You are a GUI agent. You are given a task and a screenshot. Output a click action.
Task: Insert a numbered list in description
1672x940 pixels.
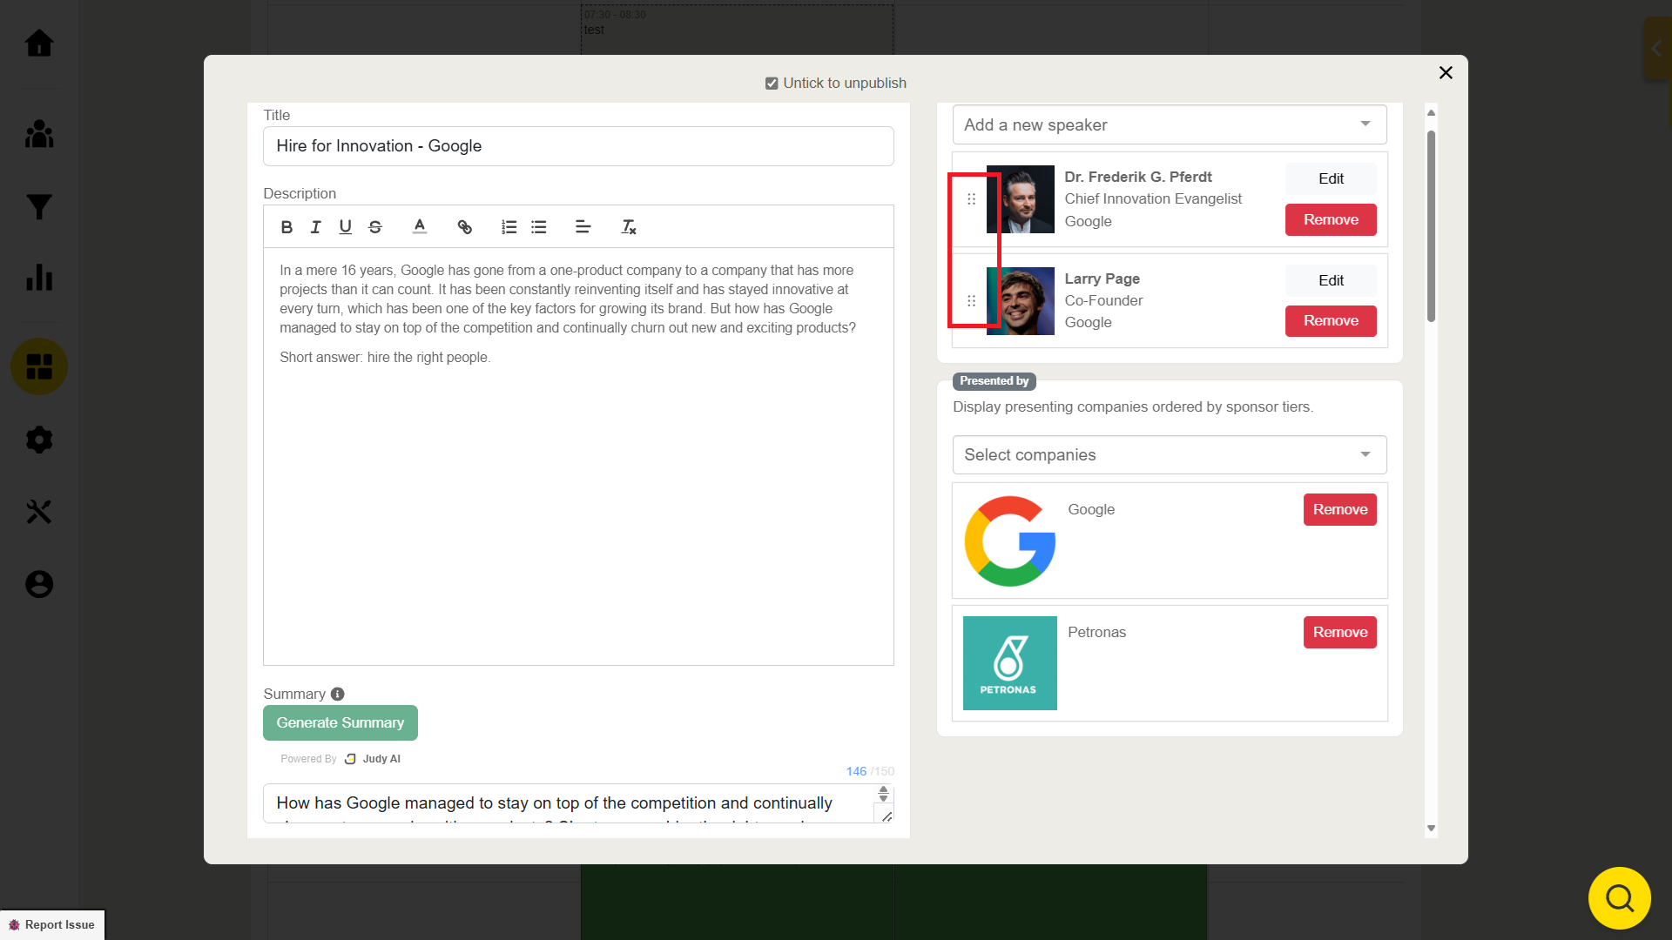pyautogui.click(x=509, y=227)
